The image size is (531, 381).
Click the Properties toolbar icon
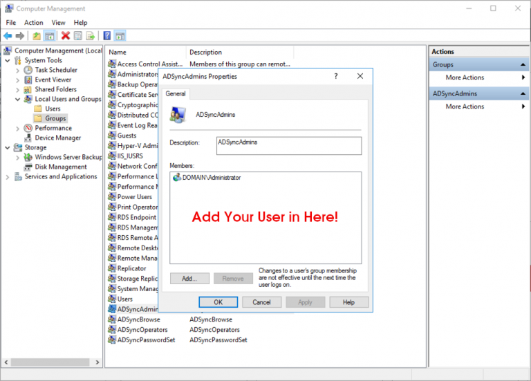coord(78,36)
